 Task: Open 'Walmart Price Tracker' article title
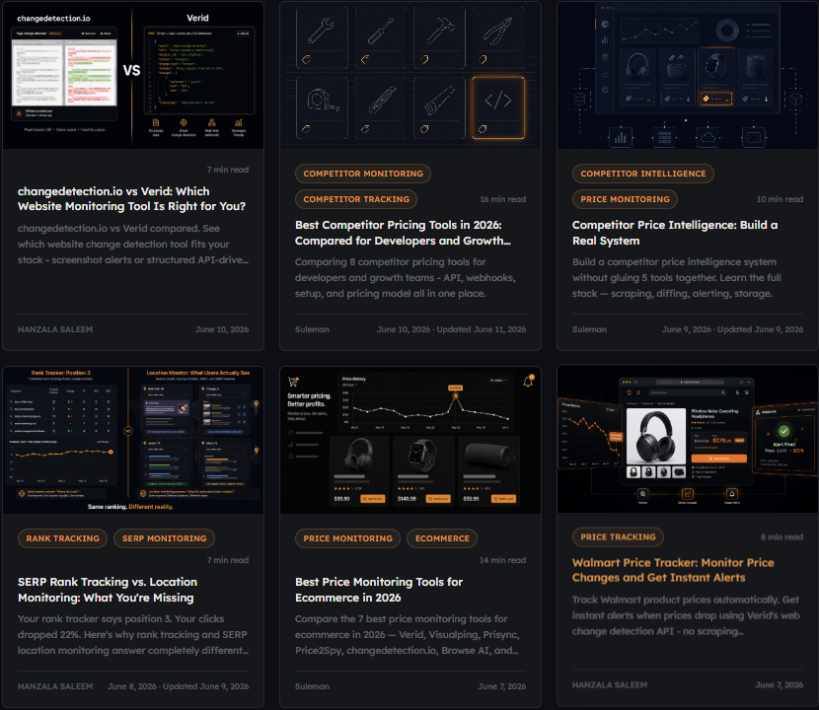point(673,570)
